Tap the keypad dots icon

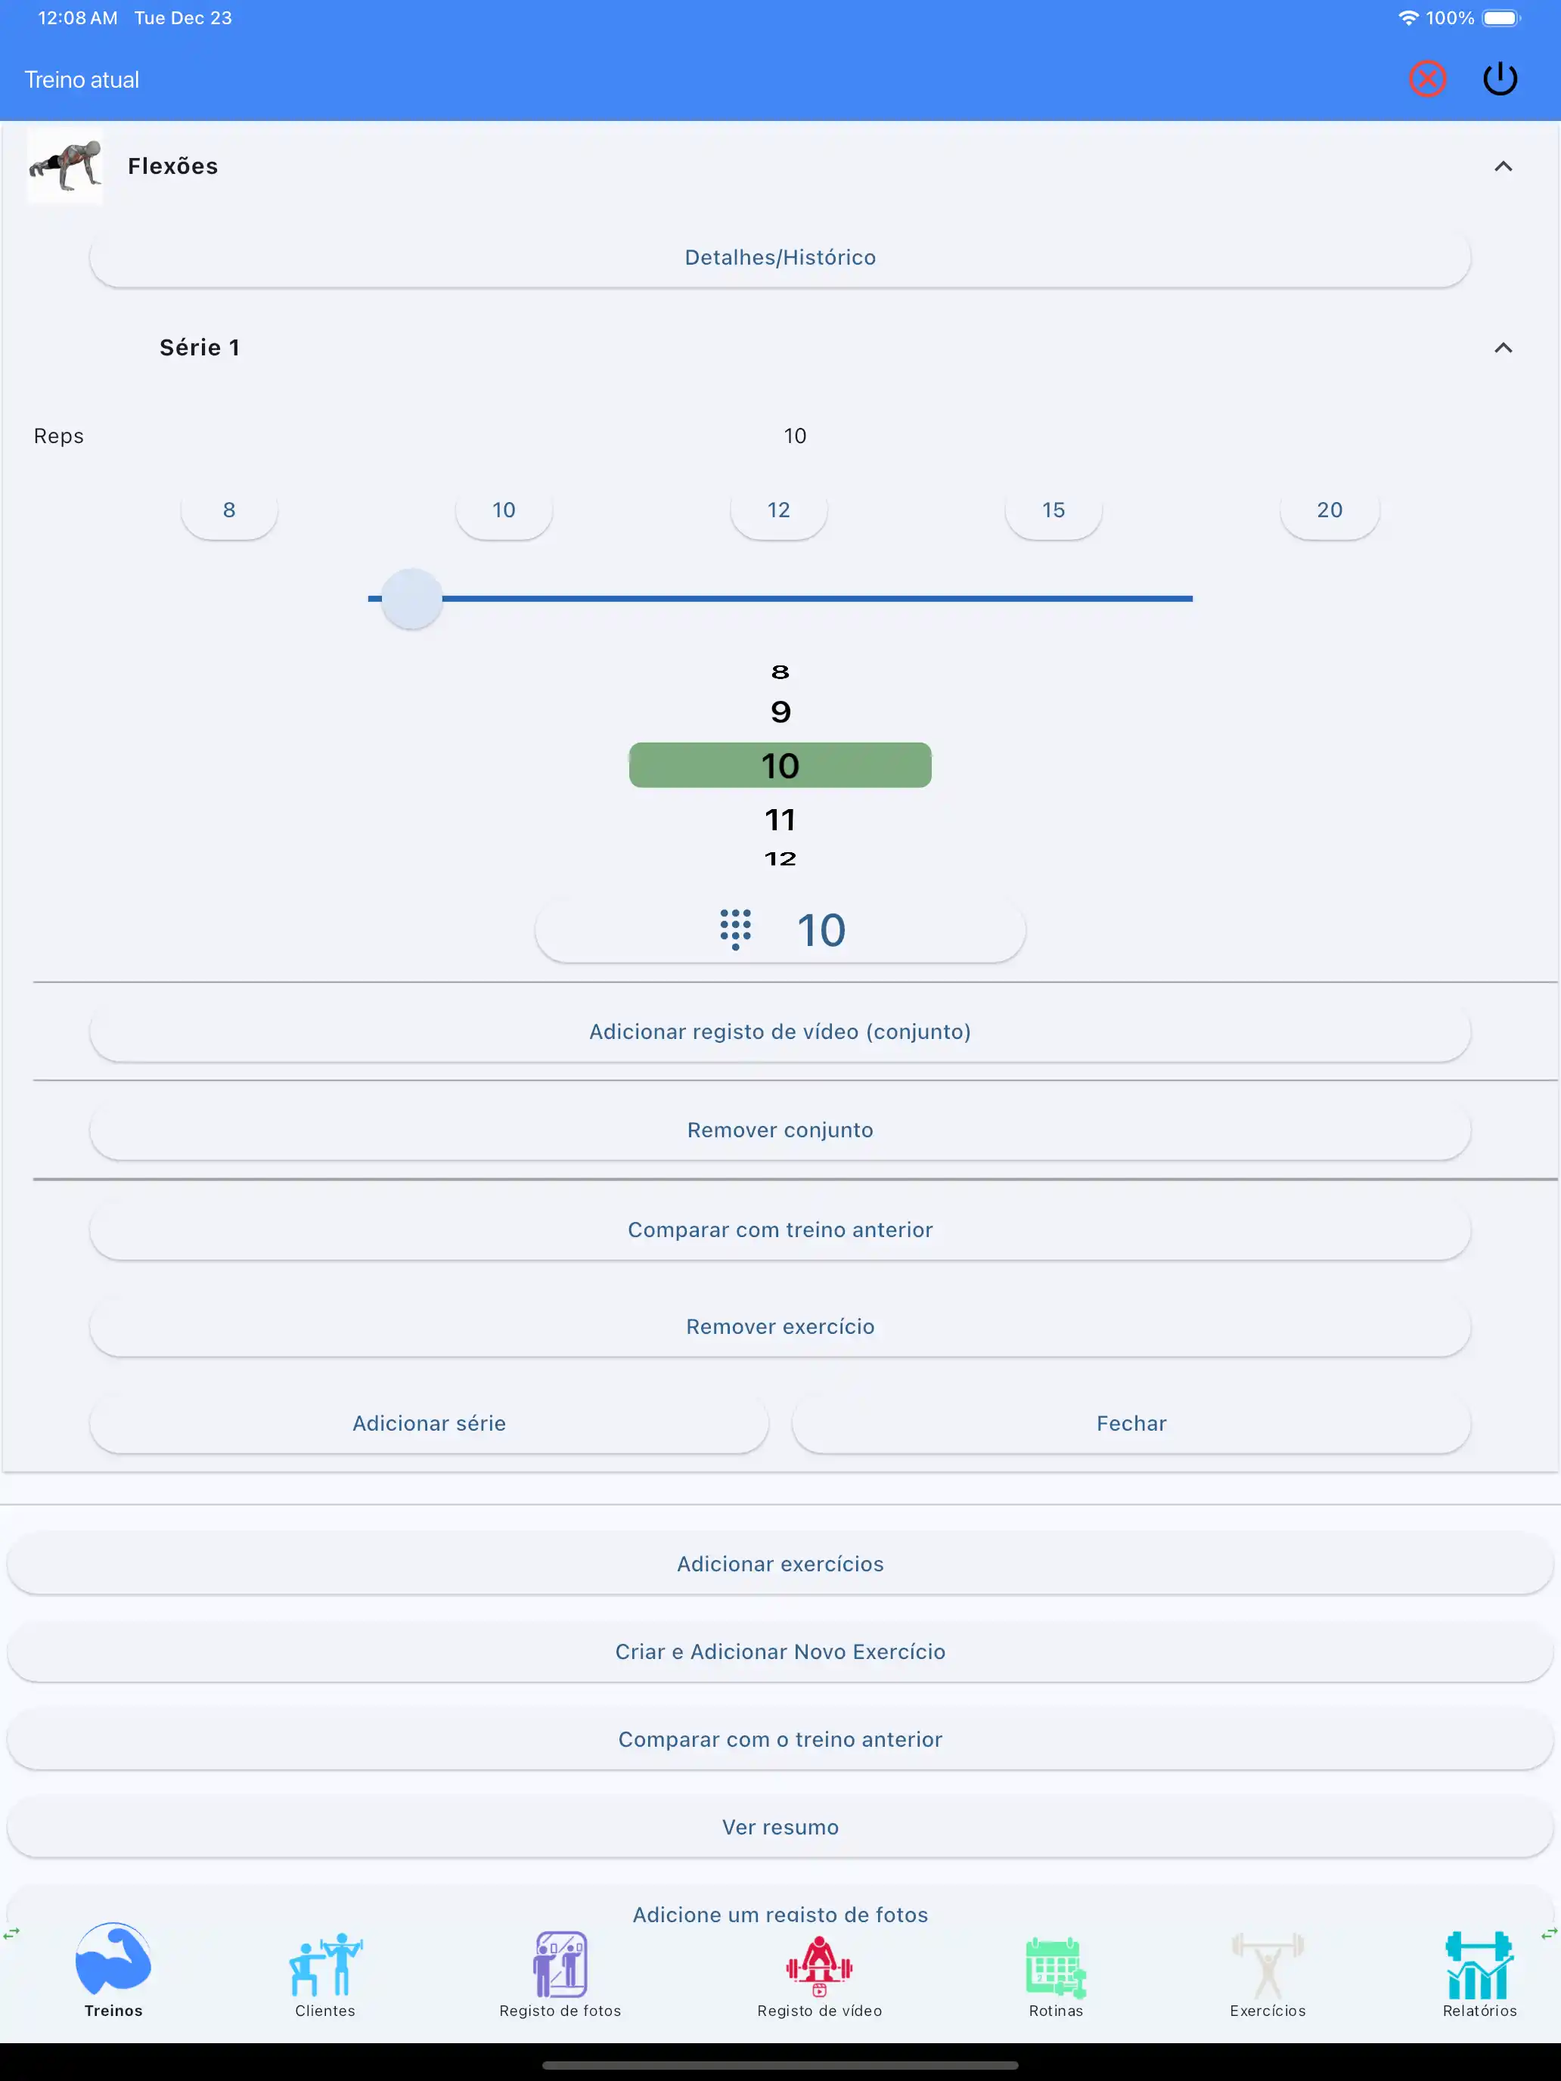[x=735, y=929]
